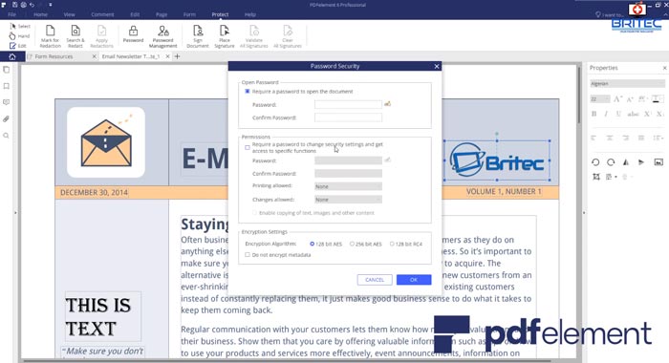Open the font size dropdown
669x363 pixels.
(x=600, y=99)
